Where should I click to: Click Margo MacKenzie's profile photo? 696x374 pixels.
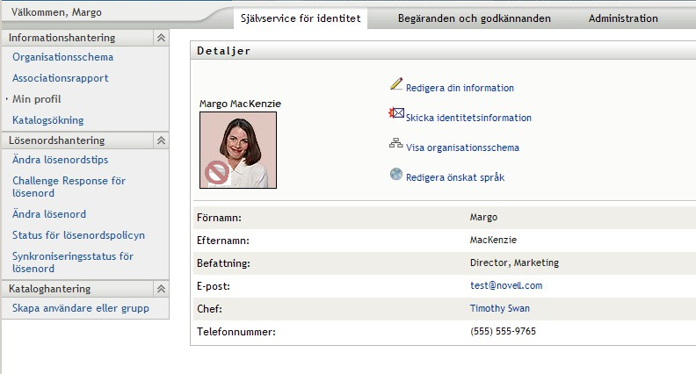coord(238,150)
